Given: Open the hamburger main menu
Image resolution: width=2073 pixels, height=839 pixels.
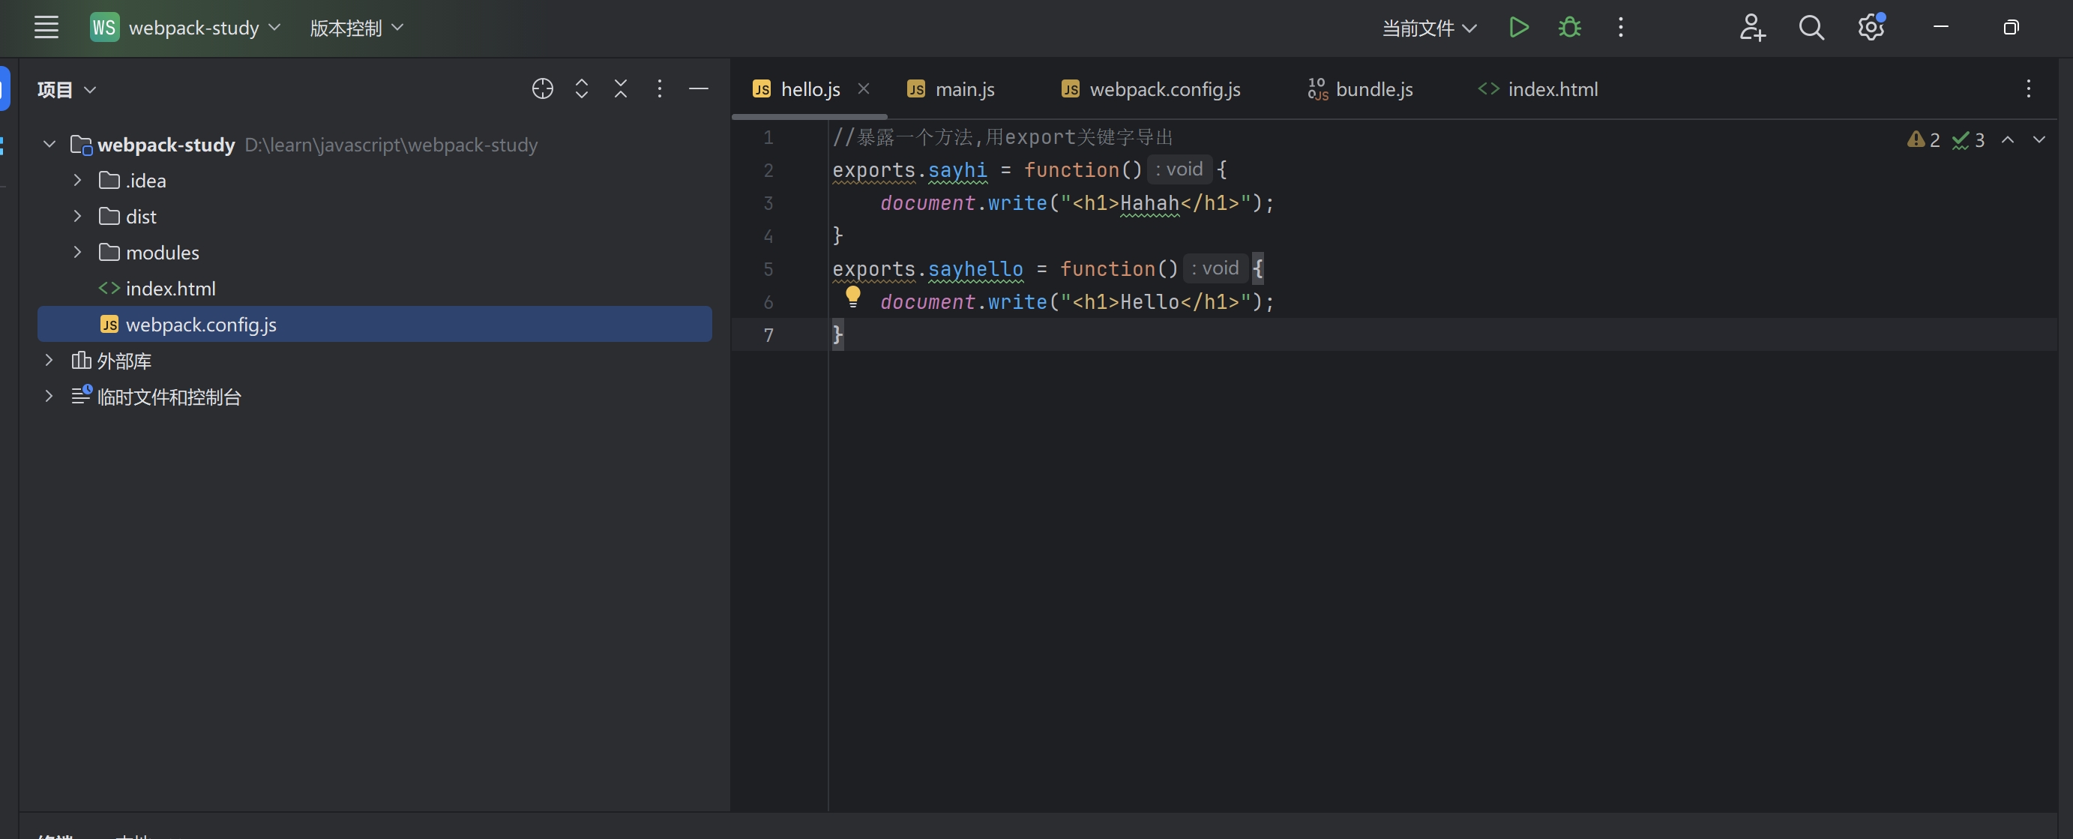Looking at the screenshot, I should 46,27.
